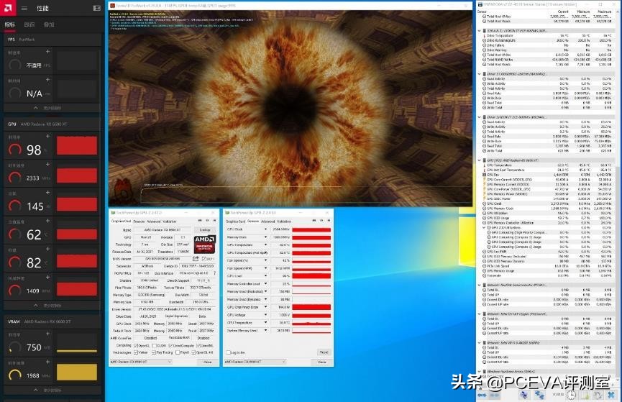Toggle the OpenCL checkbox
Image resolution: width=622 pixels, height=402 pixels.
[136, 346]
